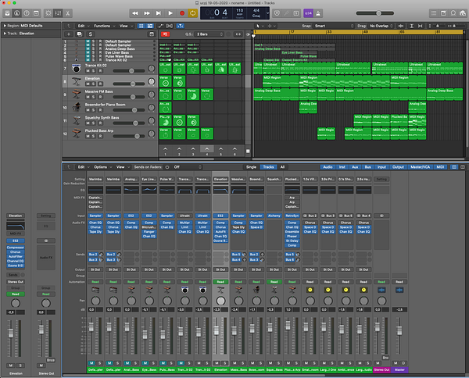Click the red Record button

click(x=183, y=13)
